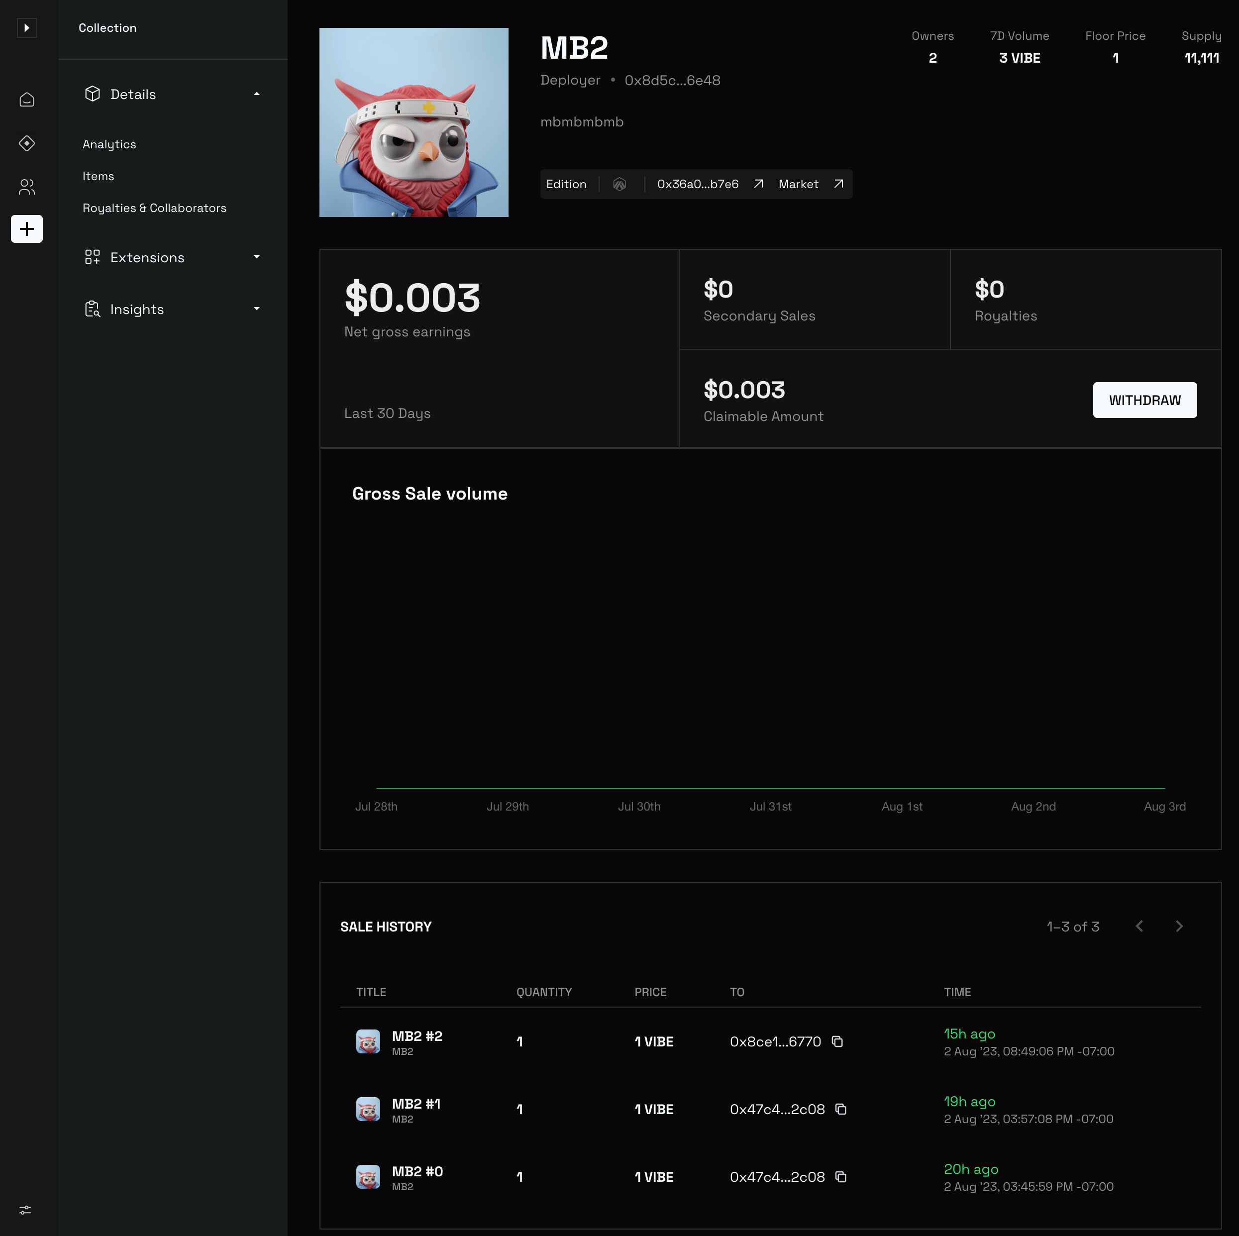Open the Market external link
1239x1236 pixels.
click(x=811, y=184)
